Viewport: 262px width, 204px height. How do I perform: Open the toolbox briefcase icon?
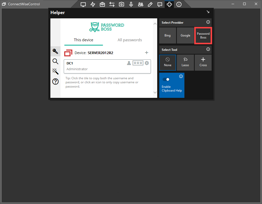pos(102,4)
